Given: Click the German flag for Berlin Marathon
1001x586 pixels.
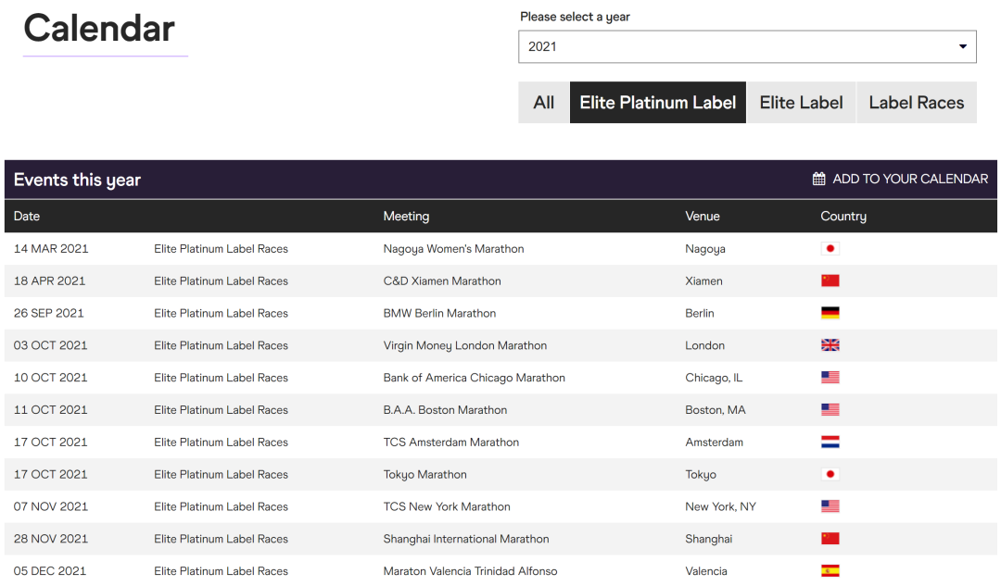Looking at the screenshot, I should click(x=830, y=313).
